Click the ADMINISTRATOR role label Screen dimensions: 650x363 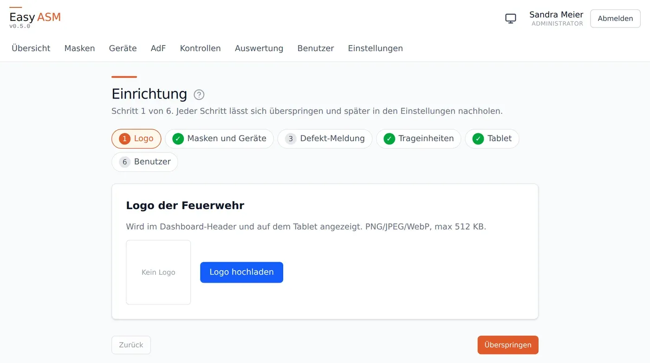click(557, 24)
